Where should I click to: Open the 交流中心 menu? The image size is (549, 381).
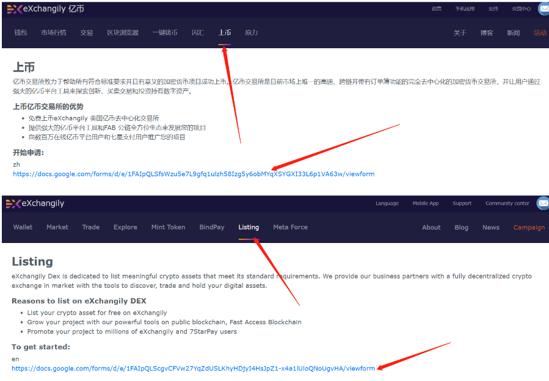point(522,9)
